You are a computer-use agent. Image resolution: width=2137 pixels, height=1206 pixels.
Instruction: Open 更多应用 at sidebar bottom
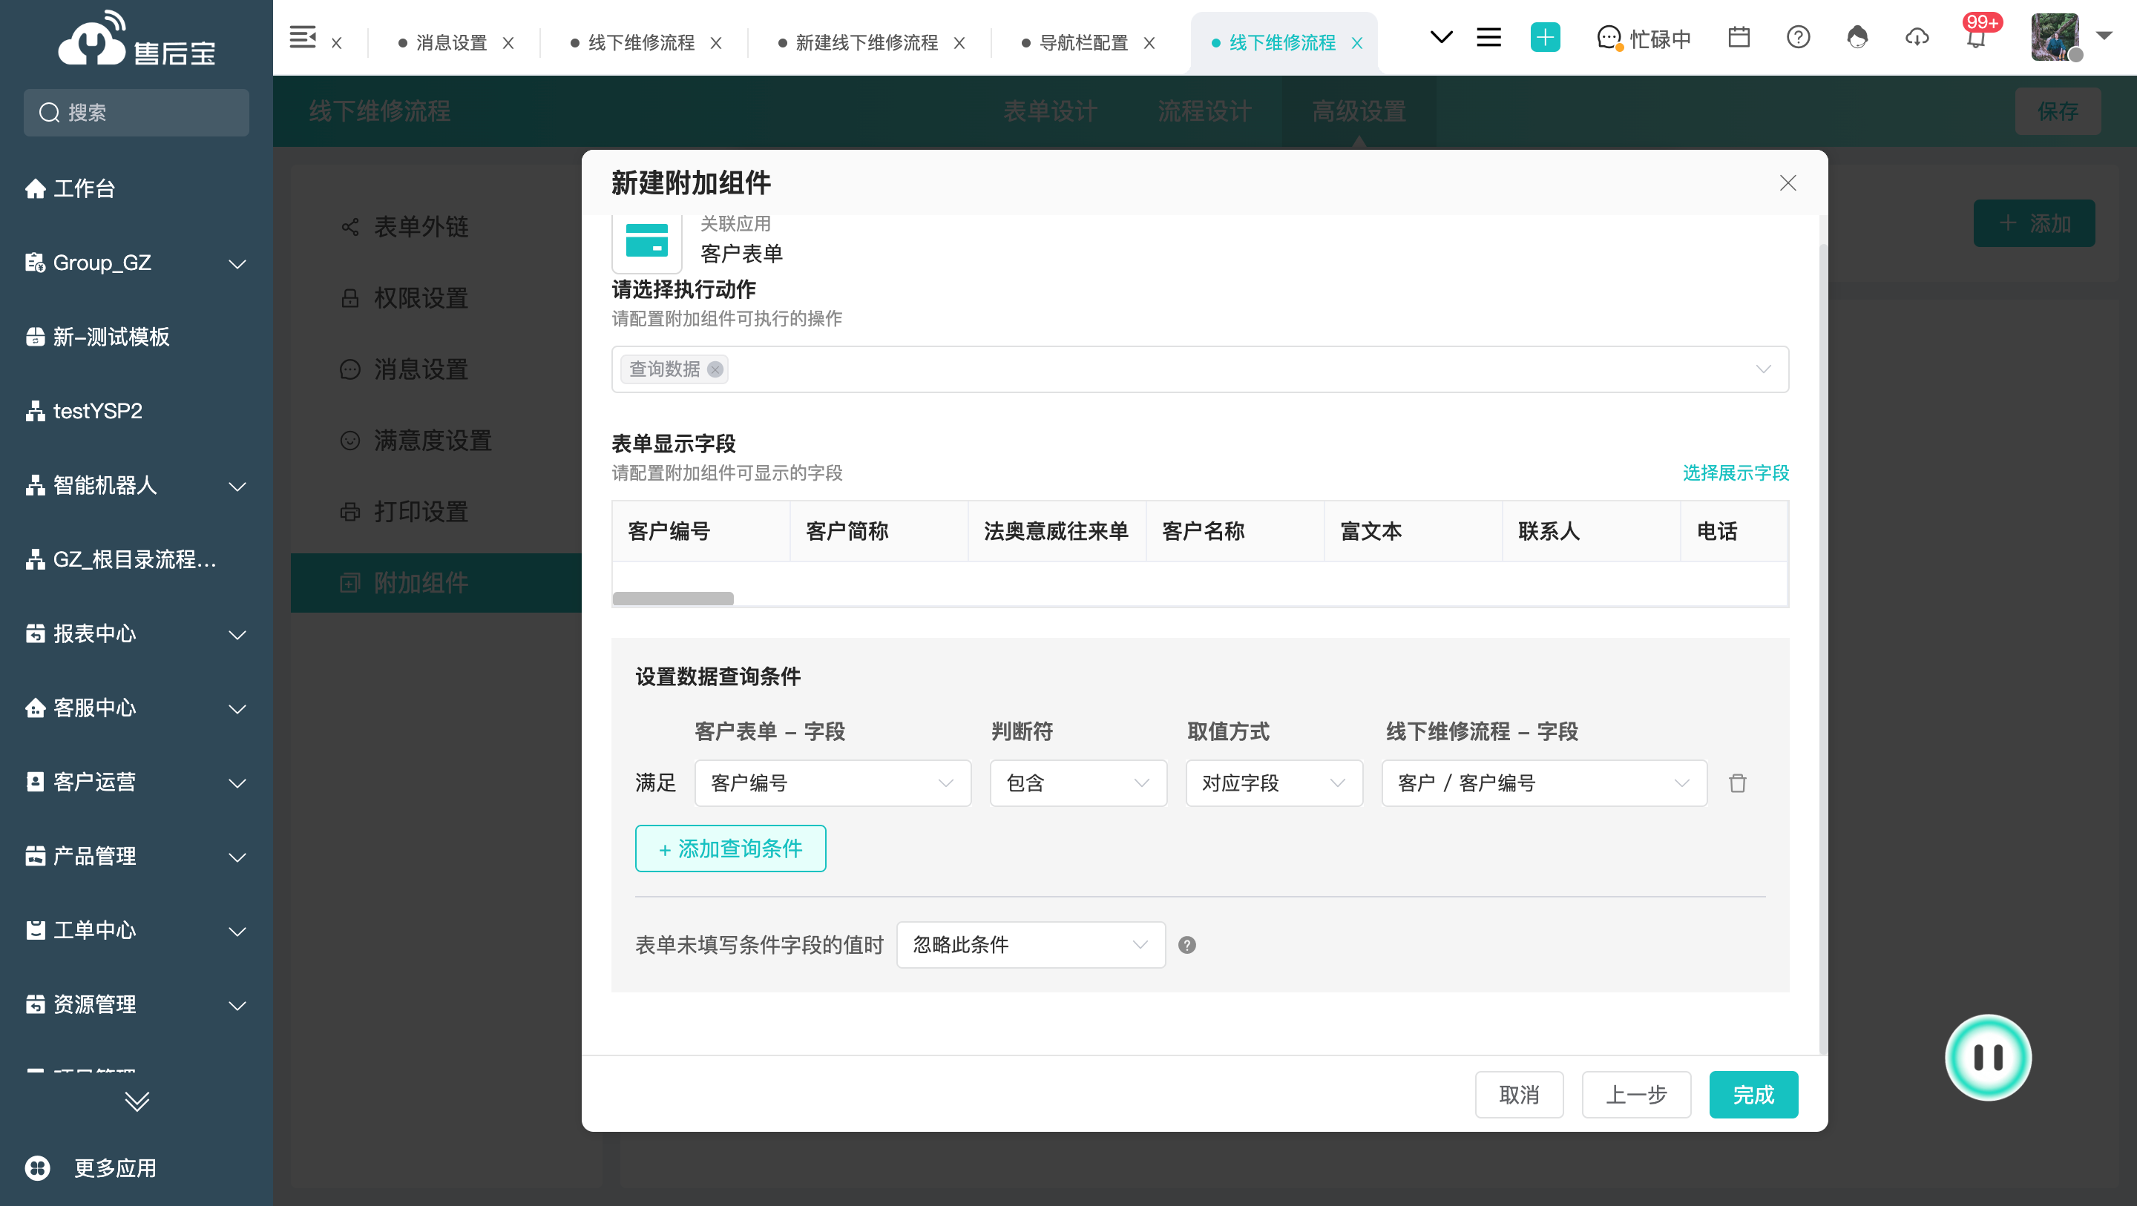click(x=91, y=1169)
